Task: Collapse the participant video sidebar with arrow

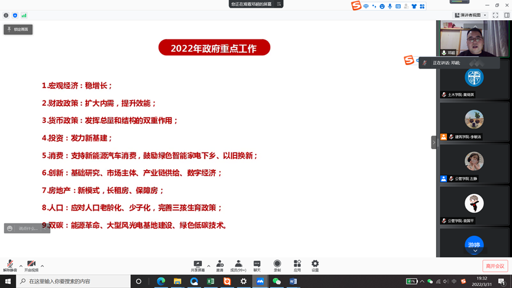Action: click(x=433, y=142)
